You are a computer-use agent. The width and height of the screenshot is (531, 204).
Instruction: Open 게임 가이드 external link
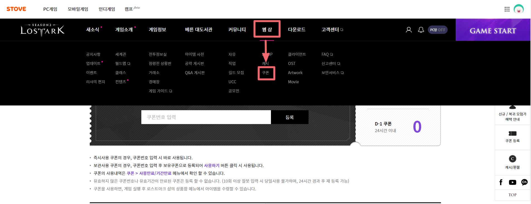160,91
